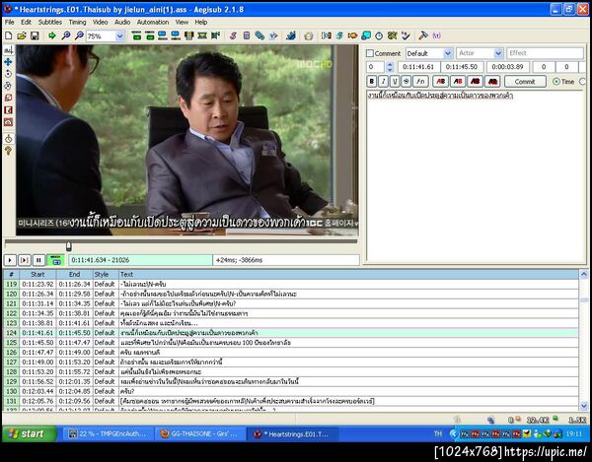
Task: Select the Drag subtitles video tool
Action: point(8,62)
